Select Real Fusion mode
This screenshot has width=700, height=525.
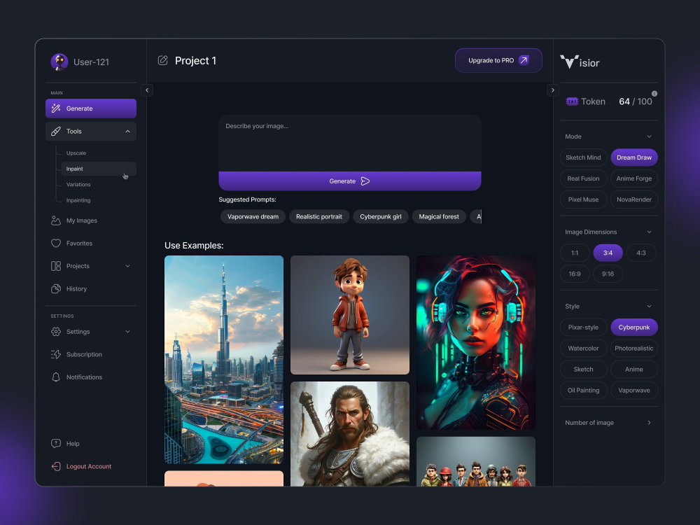pos(583,178)
